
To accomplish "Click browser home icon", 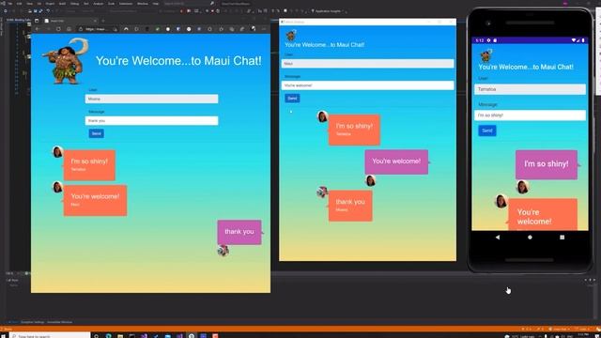I will tap(69, 29).
